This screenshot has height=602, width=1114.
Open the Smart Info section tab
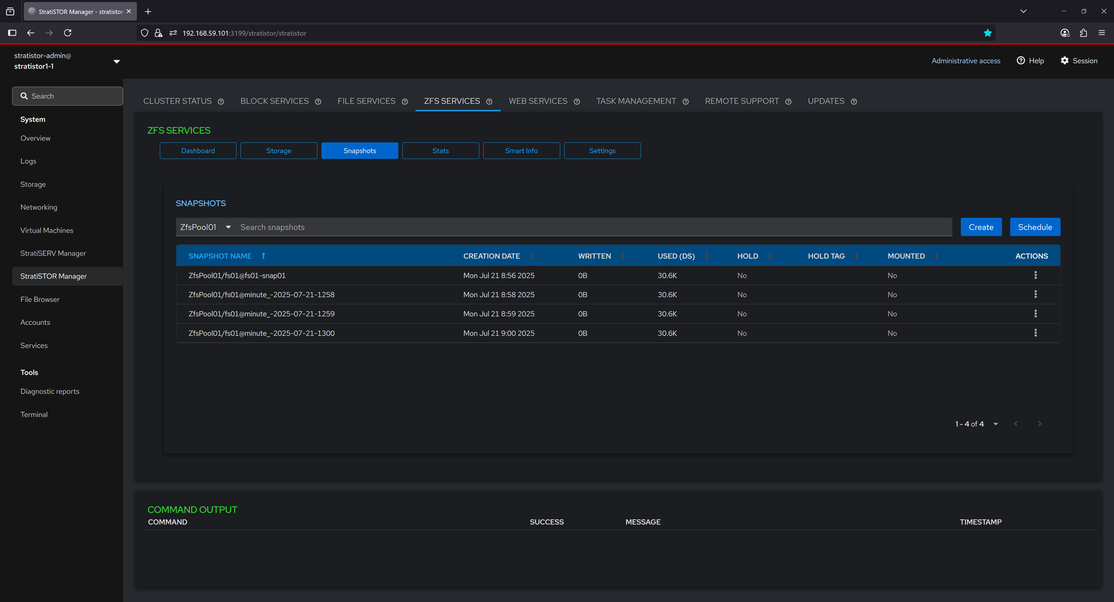click(x=521, y=150)
